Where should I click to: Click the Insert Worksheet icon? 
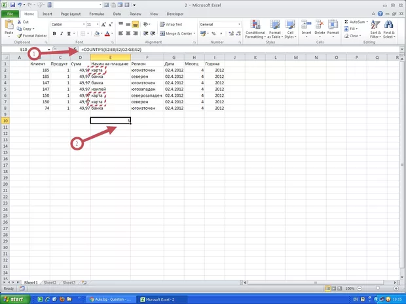[x=84, y=282]
